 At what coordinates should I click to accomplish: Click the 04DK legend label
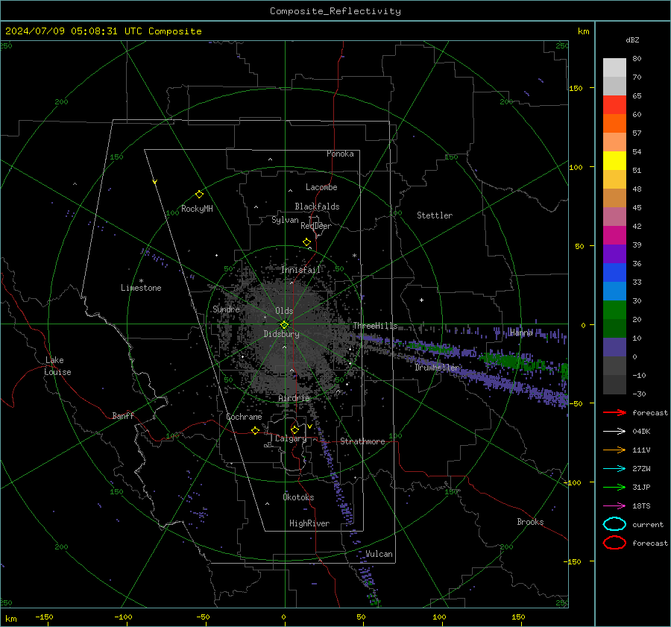point(641,432)
